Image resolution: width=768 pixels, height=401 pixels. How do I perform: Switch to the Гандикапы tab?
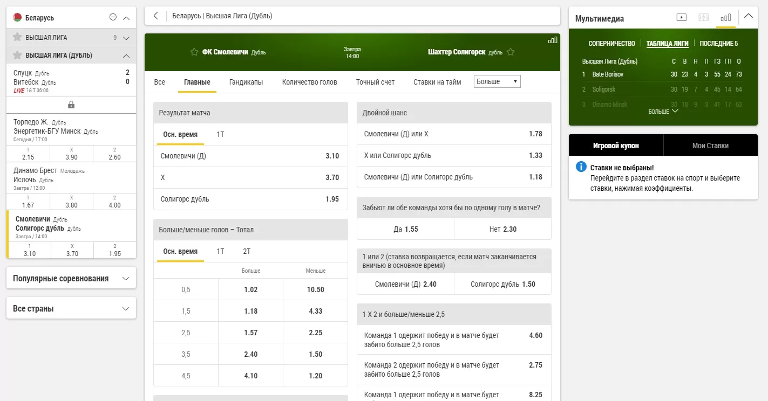coord(246,82)
